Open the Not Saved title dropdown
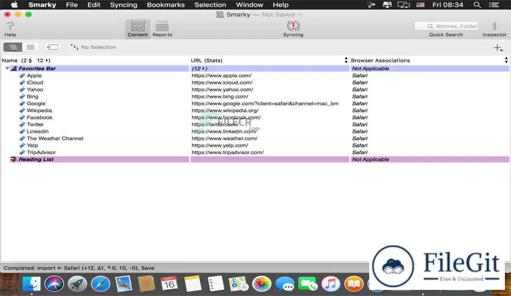 click(x=281, y=14)
